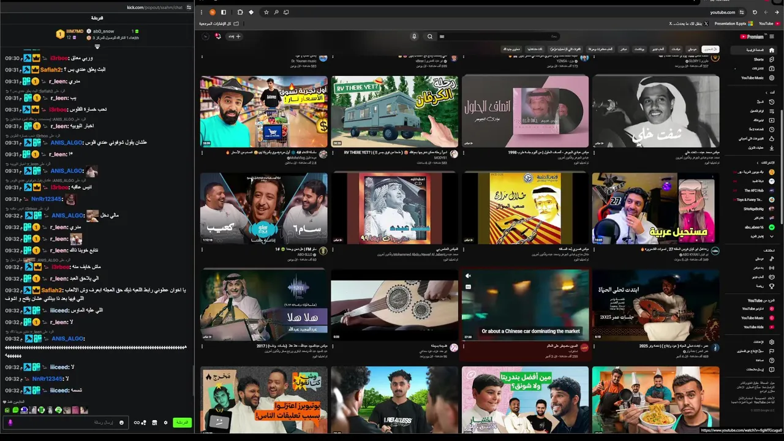Focus the YouTube search input field
Viewport: 784px width, 441px height.
499,36
